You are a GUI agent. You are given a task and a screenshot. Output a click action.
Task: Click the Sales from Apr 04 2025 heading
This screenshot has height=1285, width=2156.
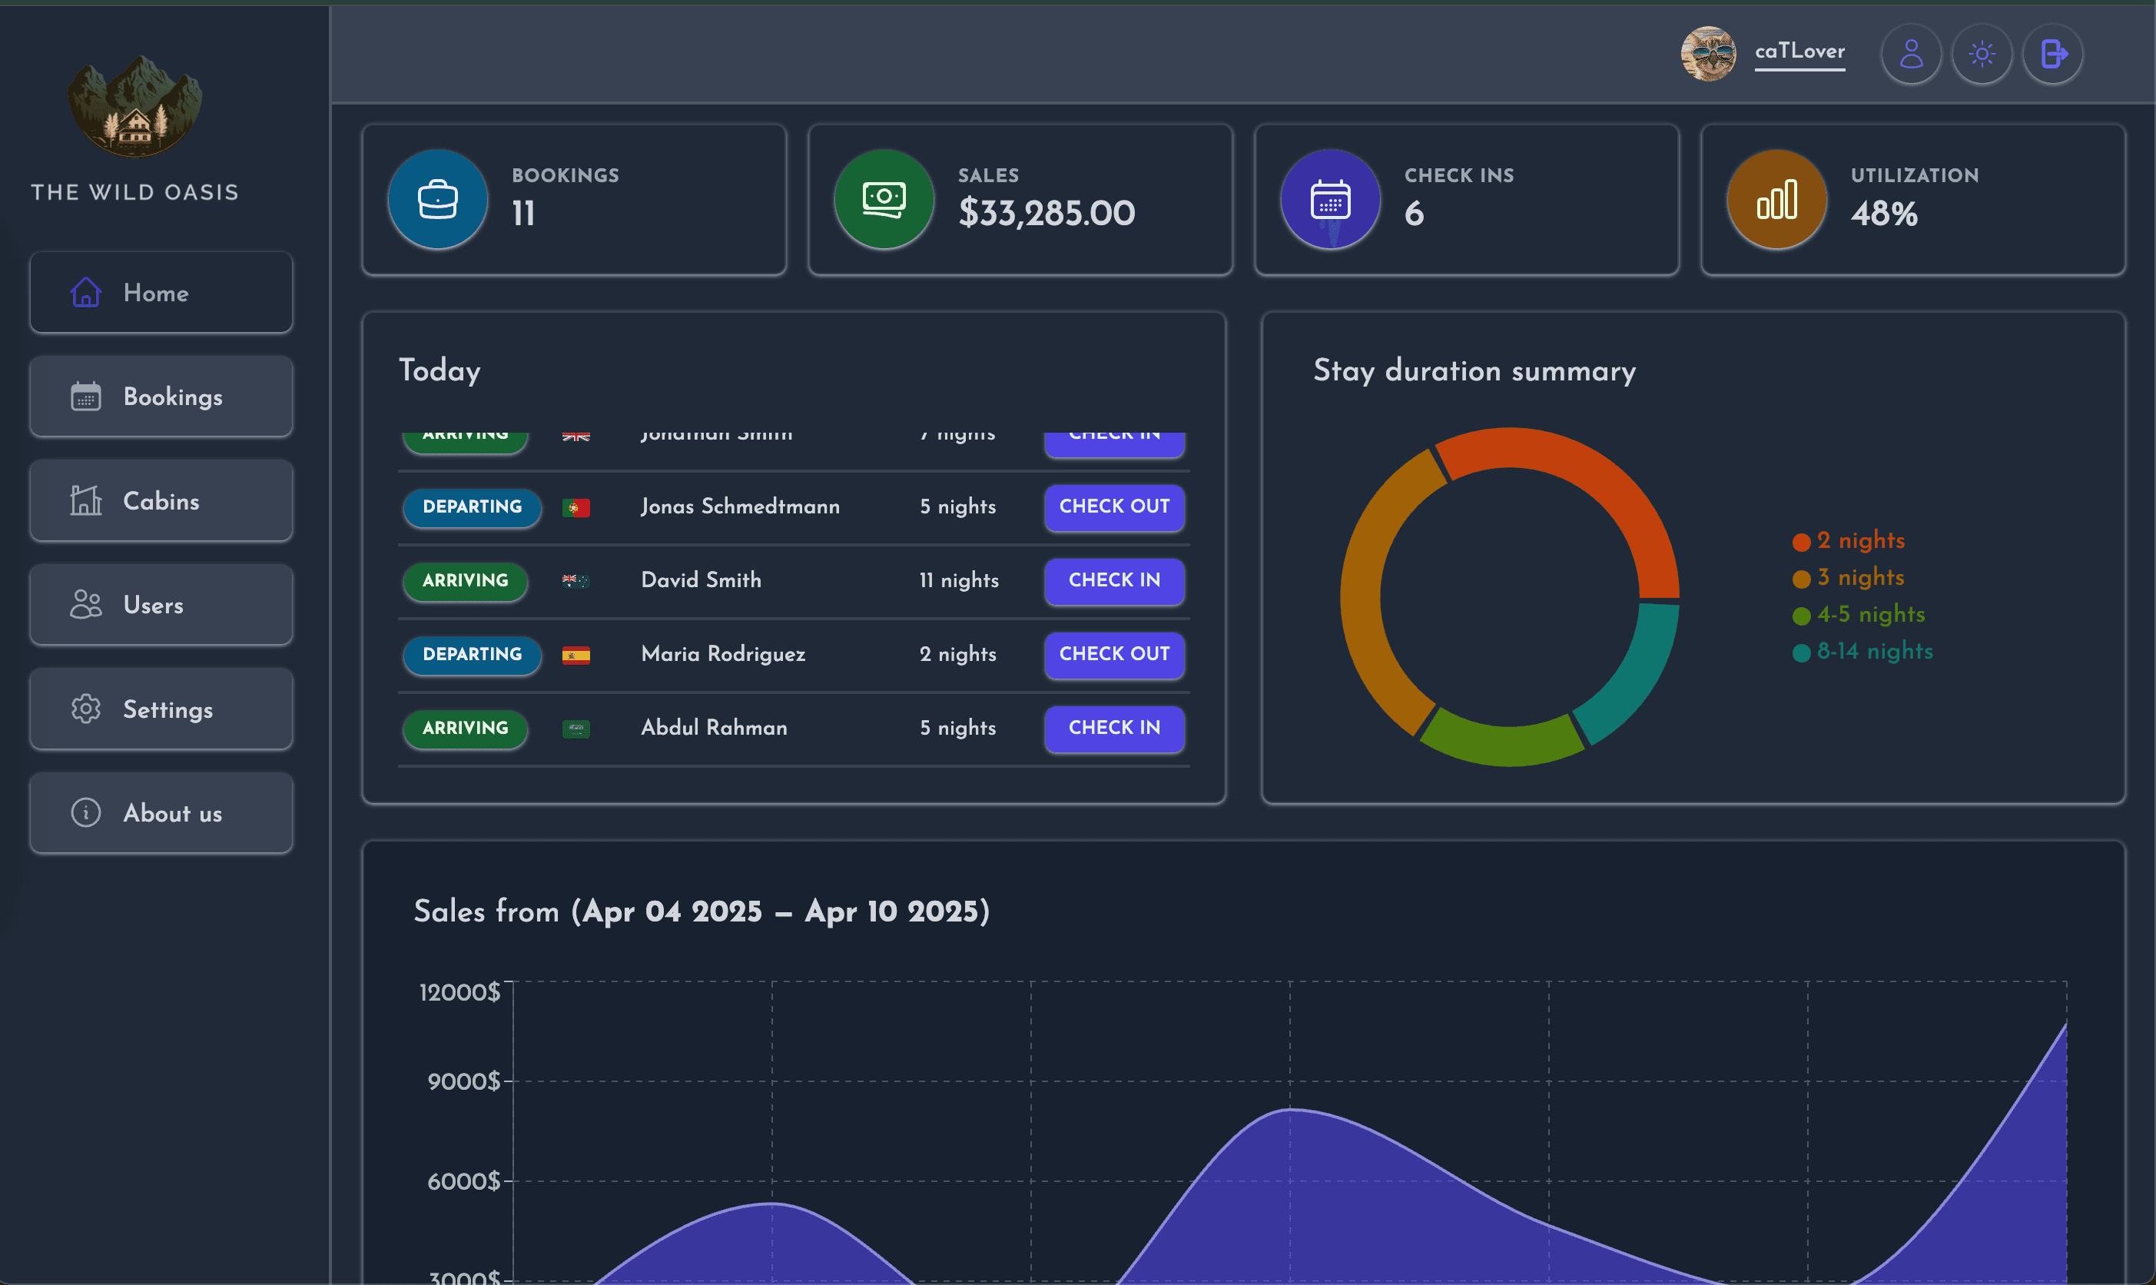[702, 911]
